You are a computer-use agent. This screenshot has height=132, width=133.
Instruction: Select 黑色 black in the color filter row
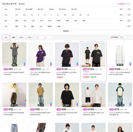pyautogui.click(x=17, y=21)
